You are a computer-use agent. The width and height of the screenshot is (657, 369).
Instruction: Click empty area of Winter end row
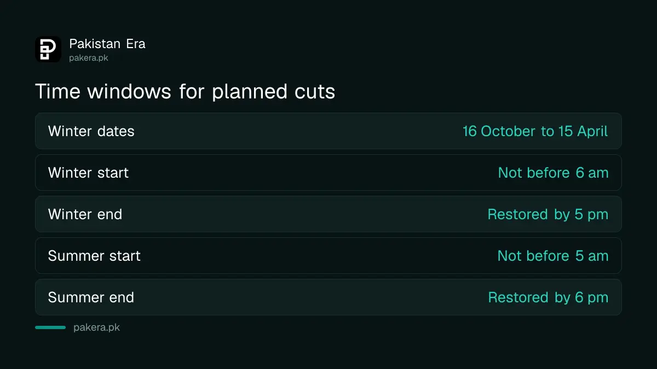click(304, 214)
